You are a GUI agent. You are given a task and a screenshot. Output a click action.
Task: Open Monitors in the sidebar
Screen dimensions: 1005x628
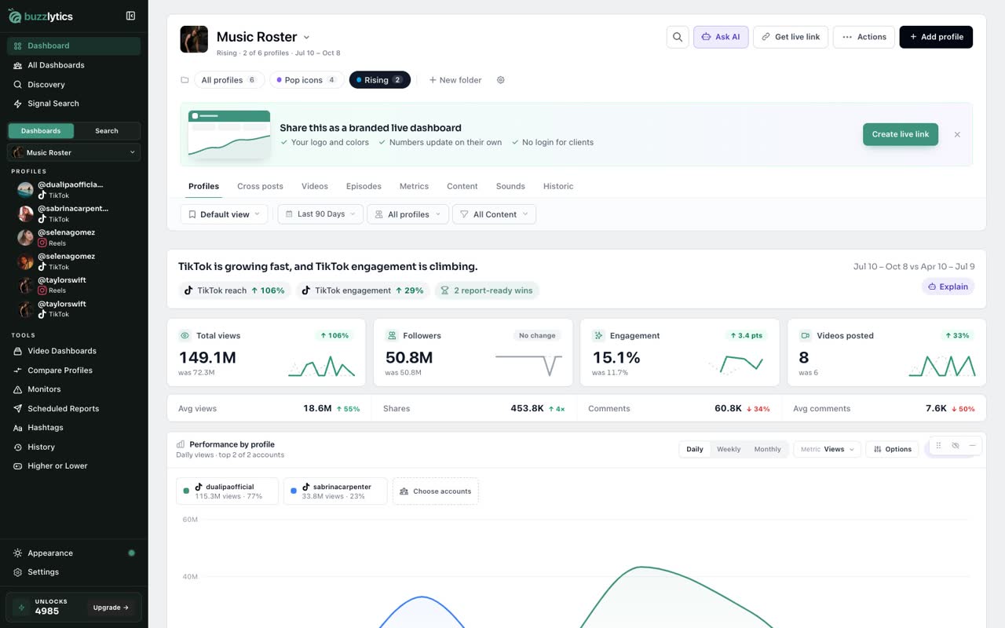click(74, 389)
